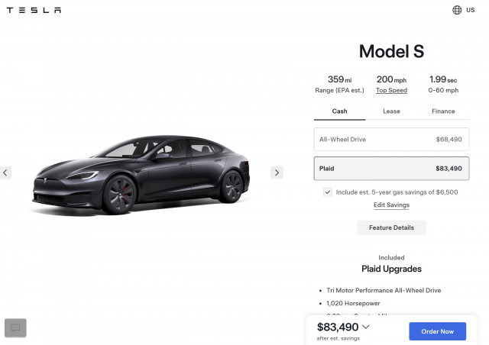
Task: Click the Order Now button
Action: (437, 331)
